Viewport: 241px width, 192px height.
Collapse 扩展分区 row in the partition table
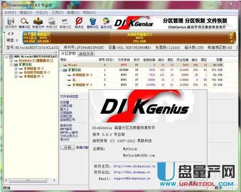61,70
